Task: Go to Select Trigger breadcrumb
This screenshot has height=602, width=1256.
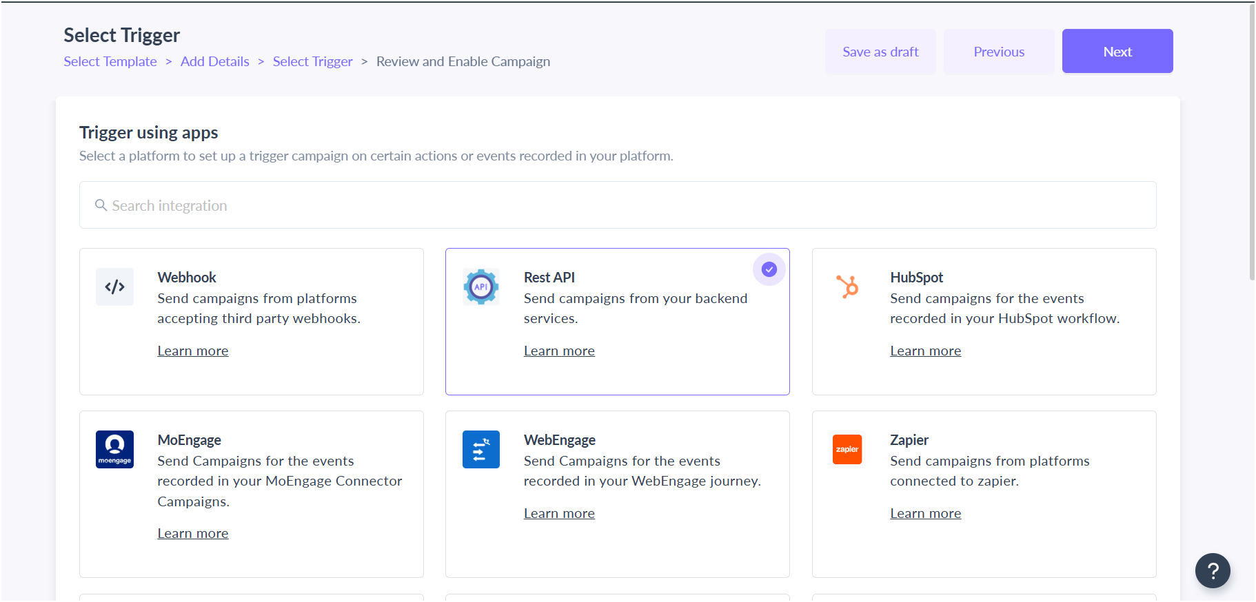Action: click(313, 61)
